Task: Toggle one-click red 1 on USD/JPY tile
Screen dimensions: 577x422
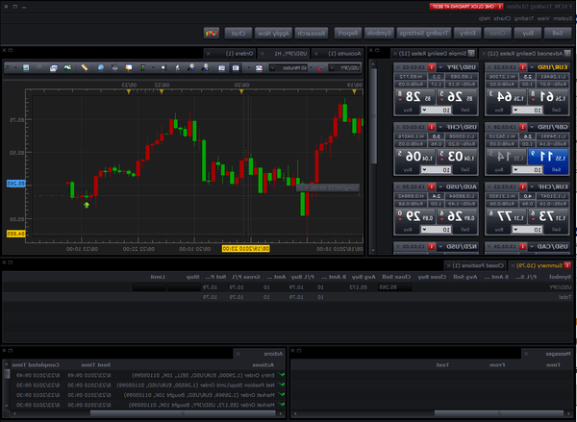Action: (x=432, y=67)
